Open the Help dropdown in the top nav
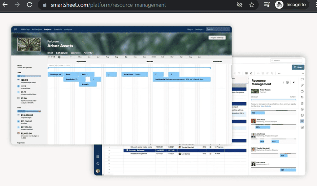317x186 pixels. tap(189, 29)
